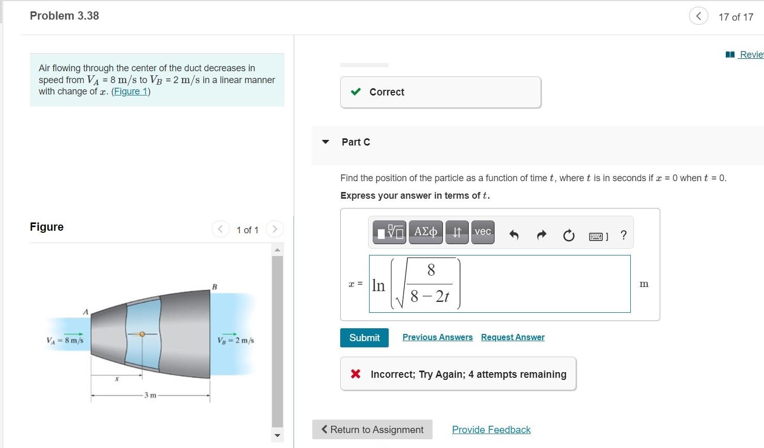Click Request Answer link
This screenshot has height=448, width=764.
(513, 337)
